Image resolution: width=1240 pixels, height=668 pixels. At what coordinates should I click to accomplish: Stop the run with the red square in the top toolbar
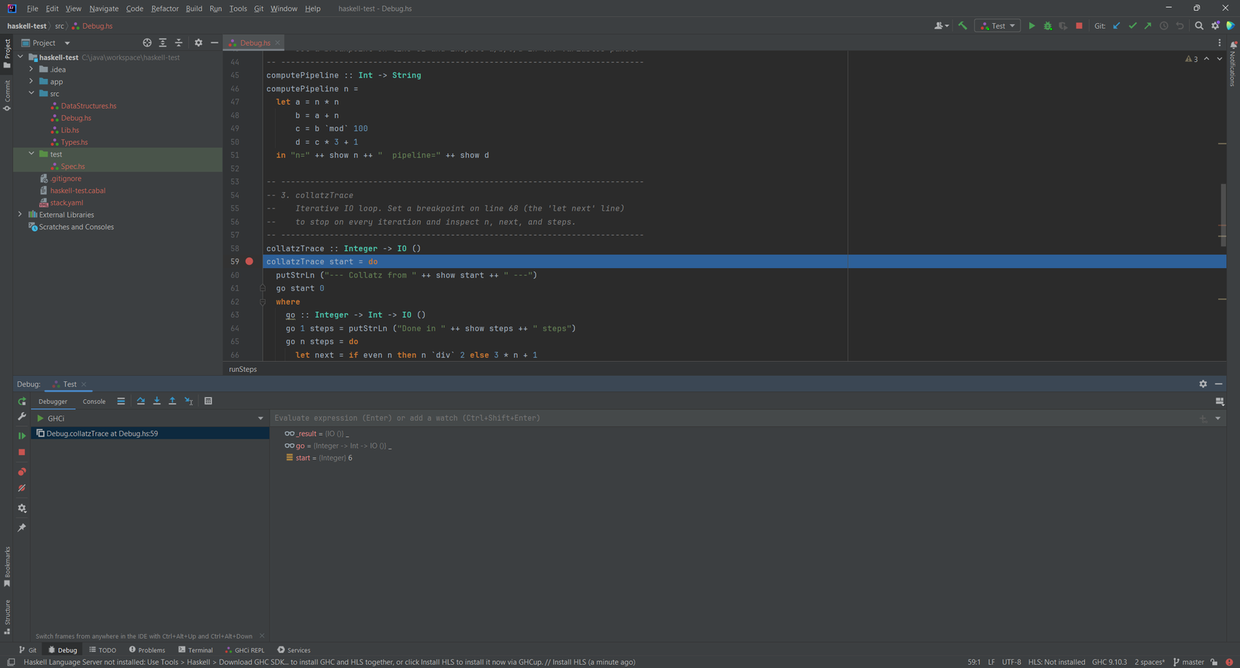(1079, 26)
